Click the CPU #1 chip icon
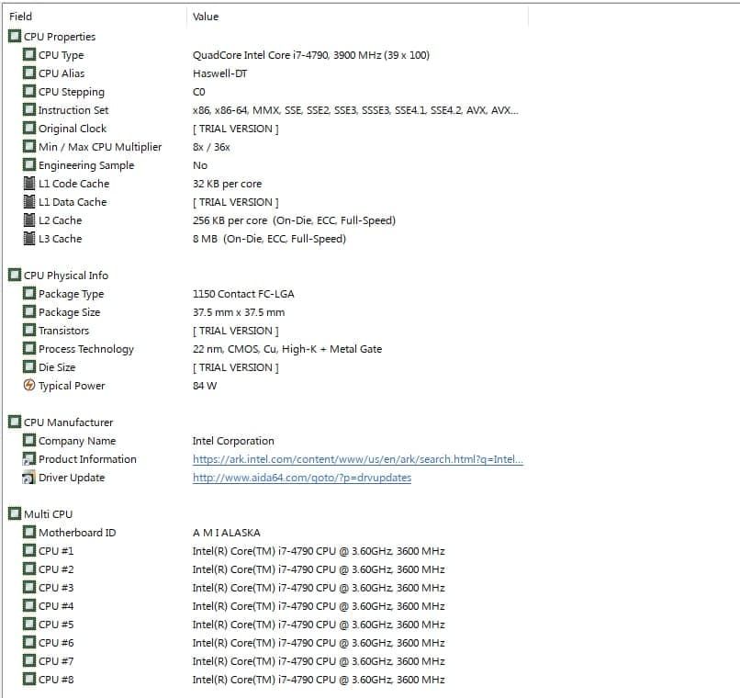 click(x=29, y=550)
